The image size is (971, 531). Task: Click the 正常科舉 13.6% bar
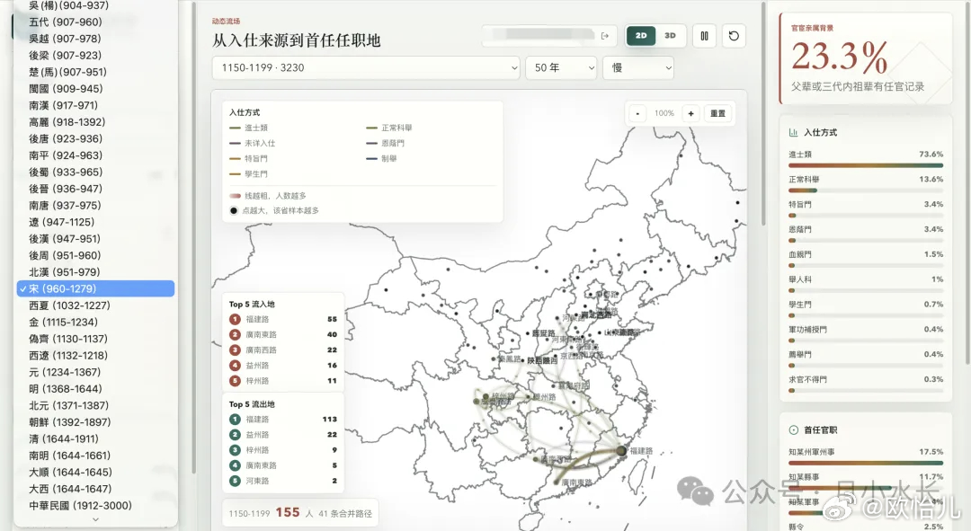pyautogui.click(x=866, y=190)
